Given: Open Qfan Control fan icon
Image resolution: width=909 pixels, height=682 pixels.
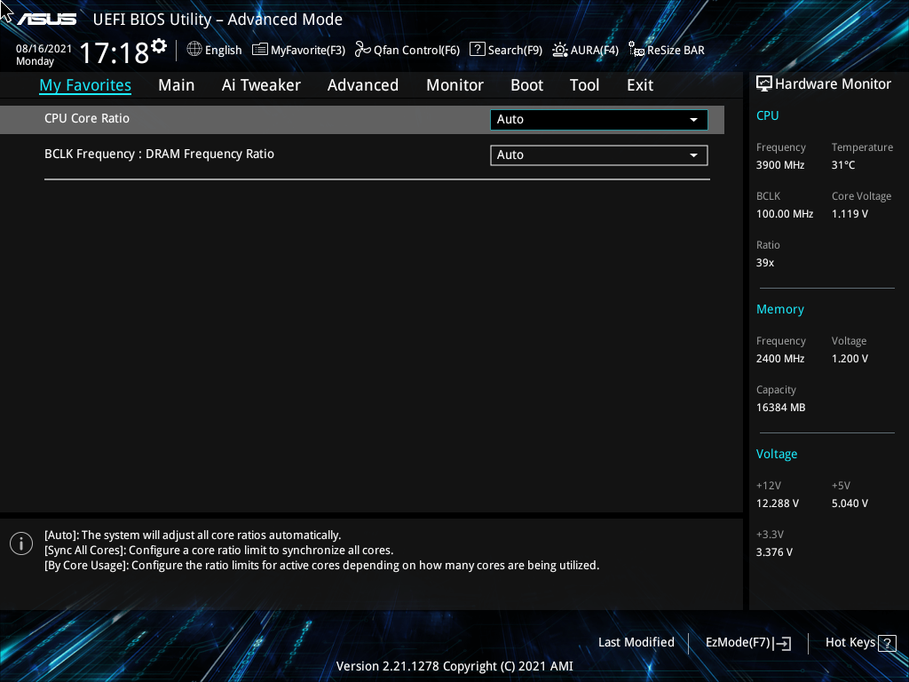Looking at the screenshot, I should [x=363, y=50].
